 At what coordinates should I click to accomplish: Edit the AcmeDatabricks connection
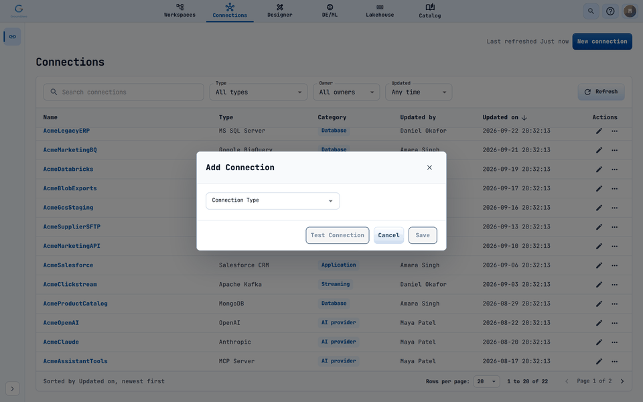tap(599, 170)
